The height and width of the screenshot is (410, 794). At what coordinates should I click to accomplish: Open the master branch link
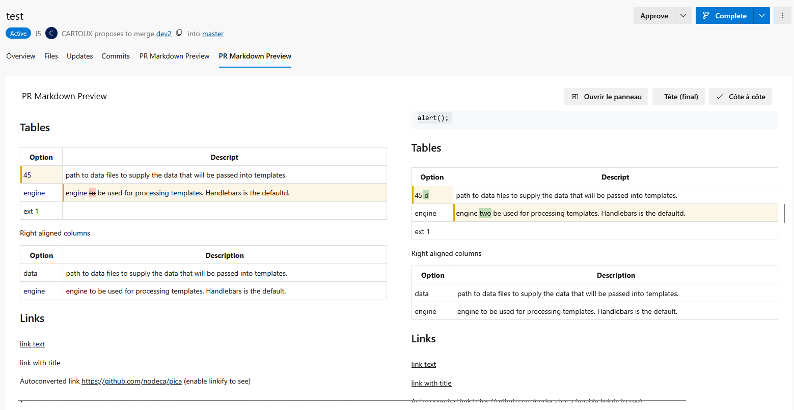(213, 34)
